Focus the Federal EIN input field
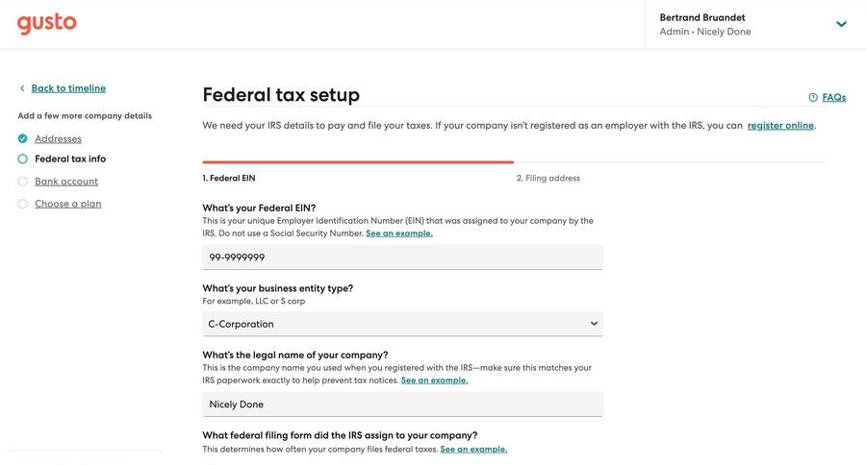The height and width of the screenshot is (465, 866). click(402, 257)
